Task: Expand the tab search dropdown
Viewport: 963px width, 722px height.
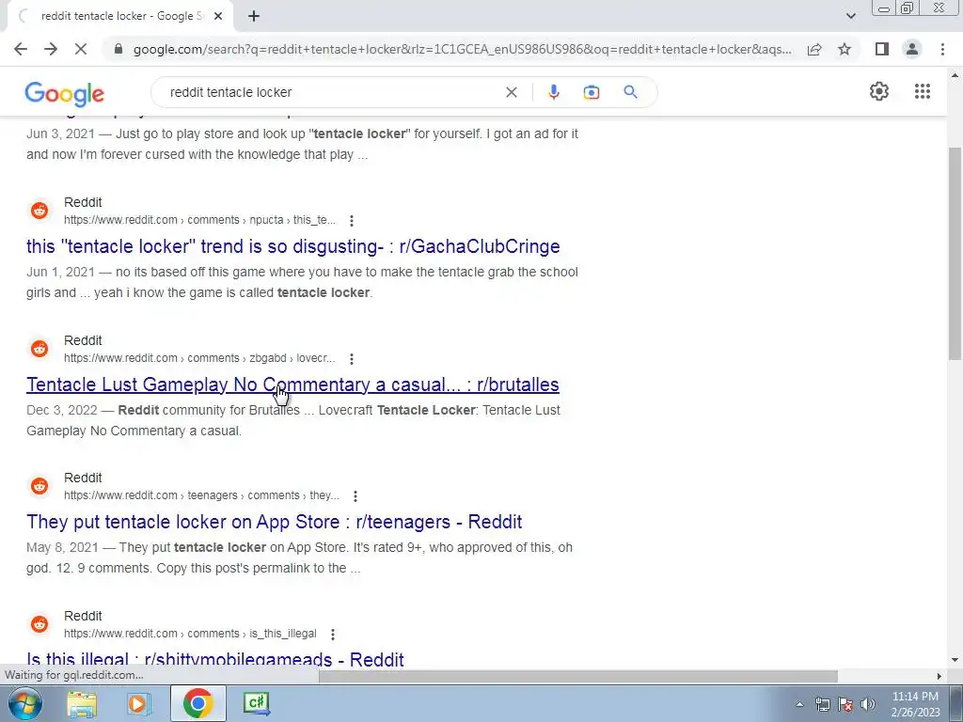Action: 850,16
